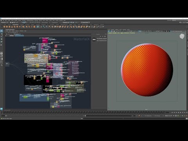
Task: Click the FX2_Shader_Explore name in property panel
Action: click(102, 39)
